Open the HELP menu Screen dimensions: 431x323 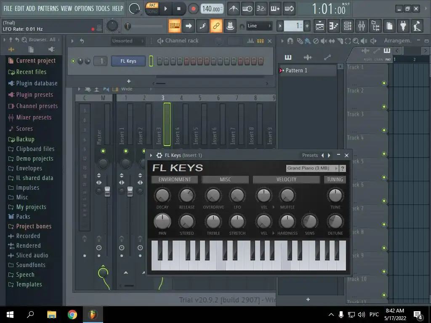pyautogui.click(x=118, y=8)
